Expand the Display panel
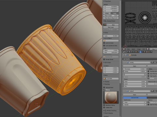 [x=104, y=82]
